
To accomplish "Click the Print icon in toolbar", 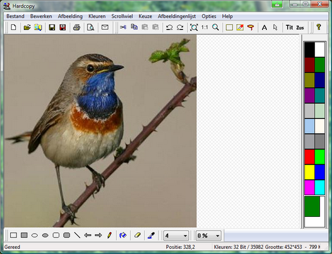I will point(77,28).
